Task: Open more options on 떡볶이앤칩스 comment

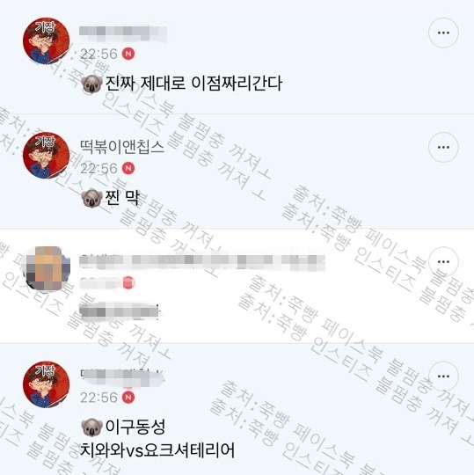Action: pyautogui.click(x=443, y=147)
